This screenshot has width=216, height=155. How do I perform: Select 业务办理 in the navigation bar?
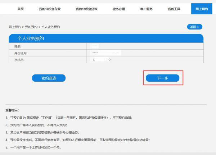click(118, 9)
